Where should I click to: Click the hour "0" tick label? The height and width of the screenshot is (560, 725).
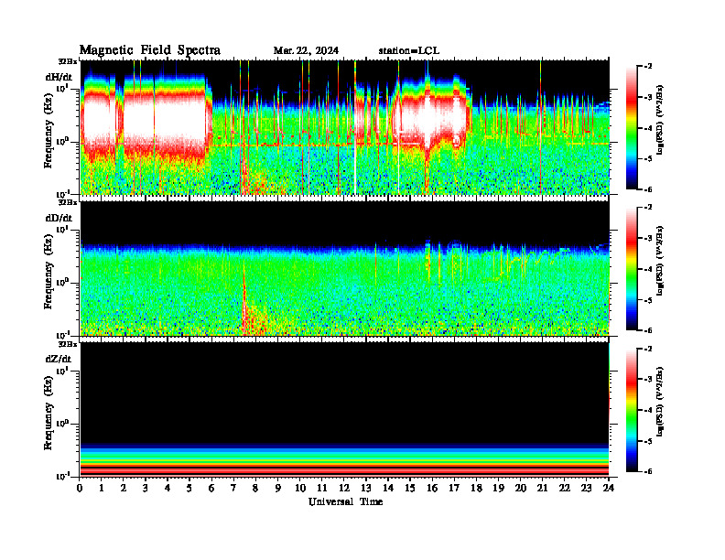[x=80, y=488]
